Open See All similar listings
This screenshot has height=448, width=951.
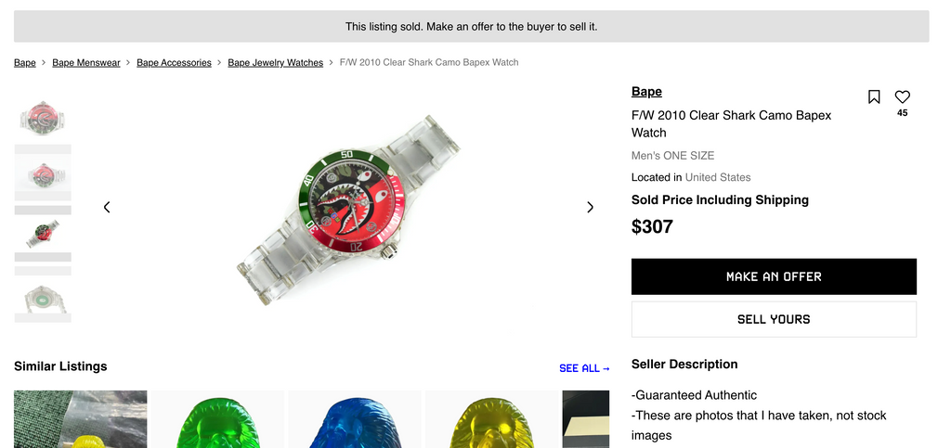584,368
